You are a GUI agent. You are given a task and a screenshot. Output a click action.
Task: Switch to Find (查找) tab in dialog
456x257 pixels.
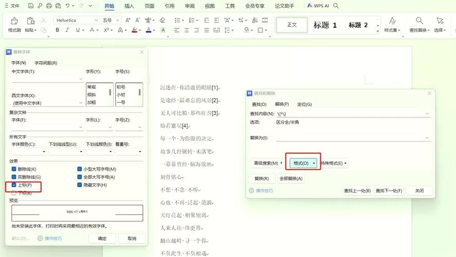tap(259, 104)
